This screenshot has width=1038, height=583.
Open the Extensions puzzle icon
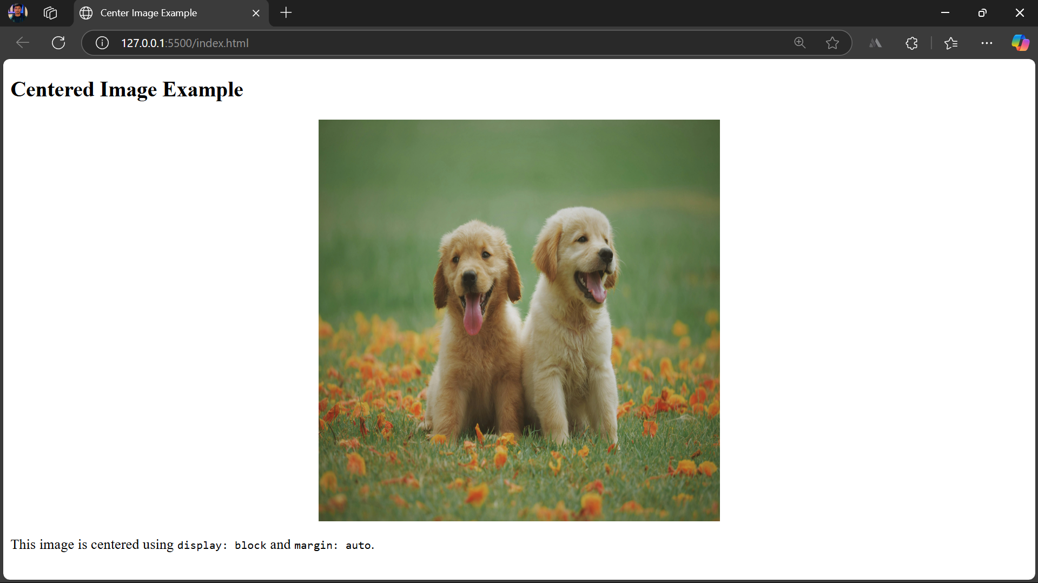[x=911, y=43]
